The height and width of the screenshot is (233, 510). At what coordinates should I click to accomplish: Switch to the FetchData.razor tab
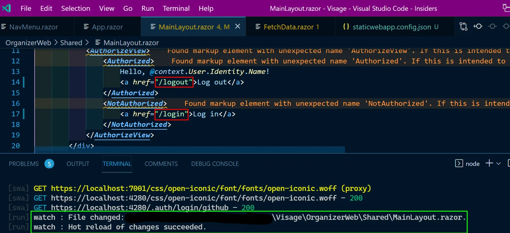[x=288, y=27]
